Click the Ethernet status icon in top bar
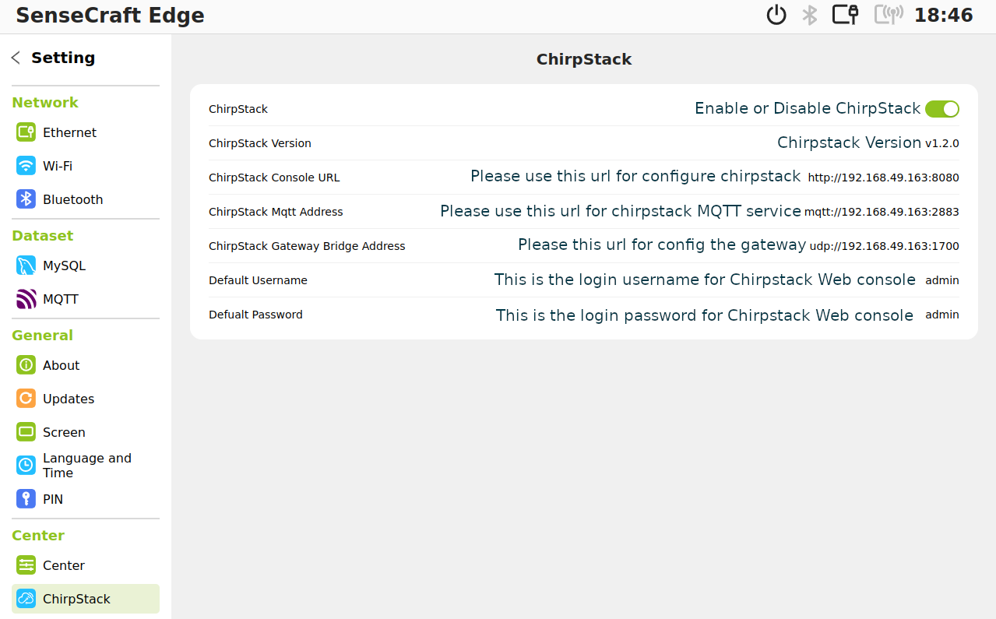 coord(845,15)
